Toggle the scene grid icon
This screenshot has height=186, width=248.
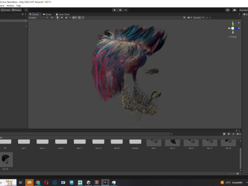[x=80, y=18]
